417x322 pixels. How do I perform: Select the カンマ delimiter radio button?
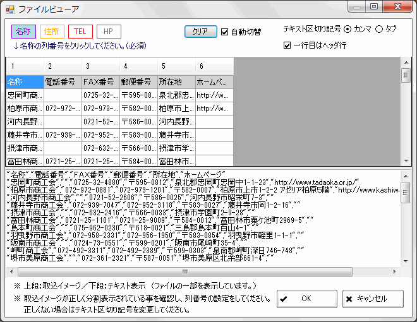tap(347, 29)
